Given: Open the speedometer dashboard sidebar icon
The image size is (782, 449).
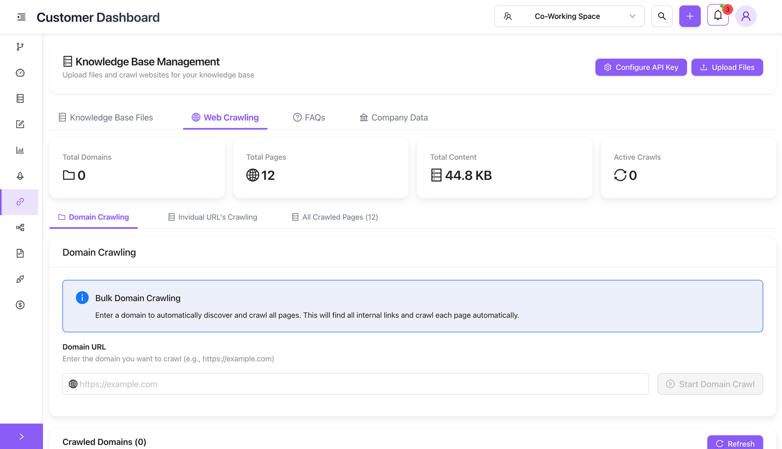Looking at the screenshot, I should point(20,73).
